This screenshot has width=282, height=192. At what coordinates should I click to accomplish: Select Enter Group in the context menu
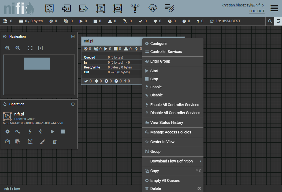coord(173,61)
